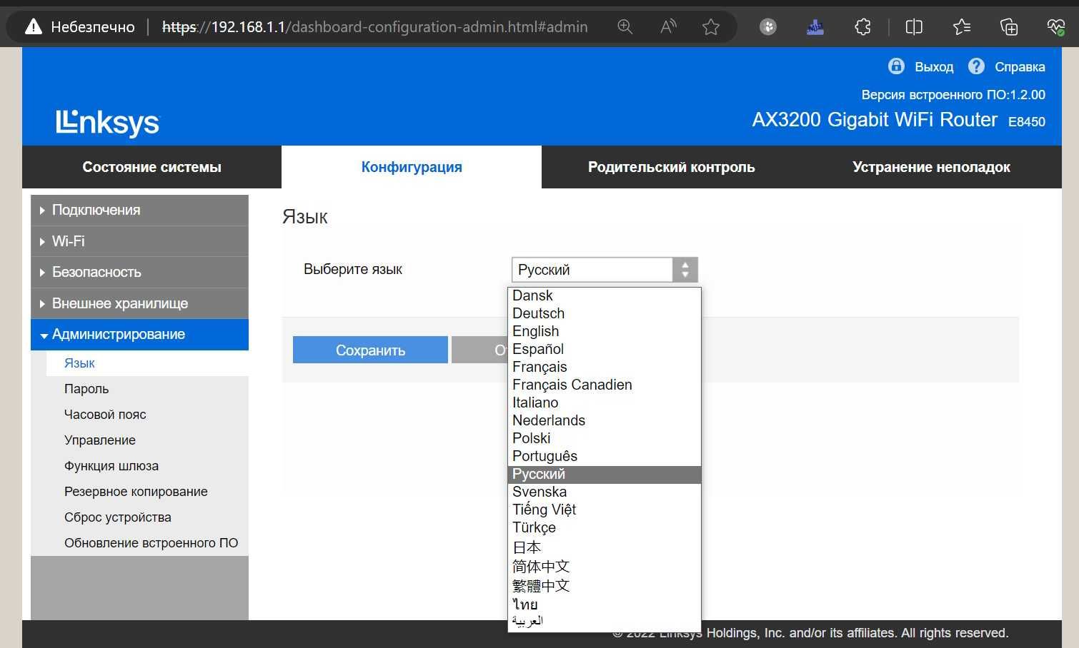This screenshot has width=1079, height=648.
Task: Select the Конфигурация tab
Action: [x=412, y=167]
